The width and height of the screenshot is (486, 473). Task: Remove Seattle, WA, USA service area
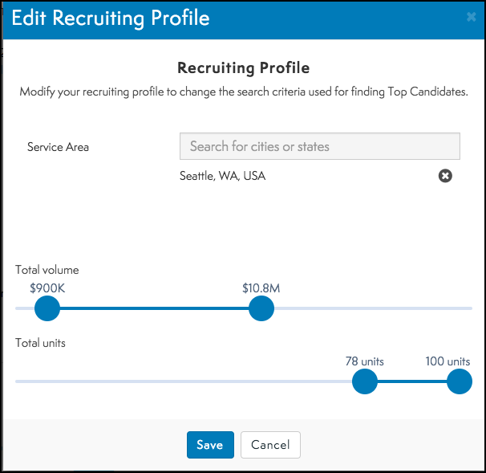[445, 176]
